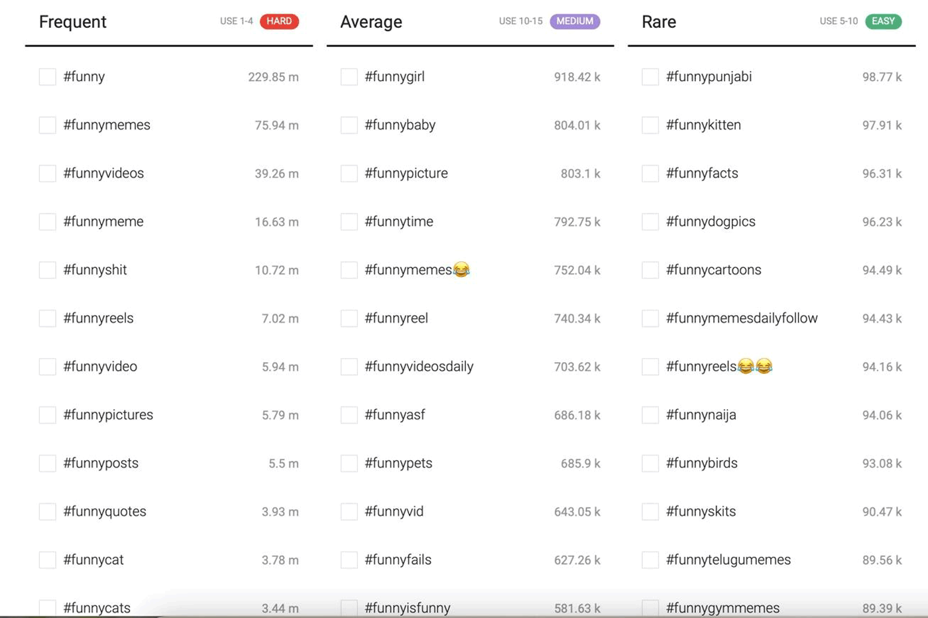Check the #funnyreels checkbox in Frequent
The width and height of the screenshot is (928, 618).
point(47,318)
